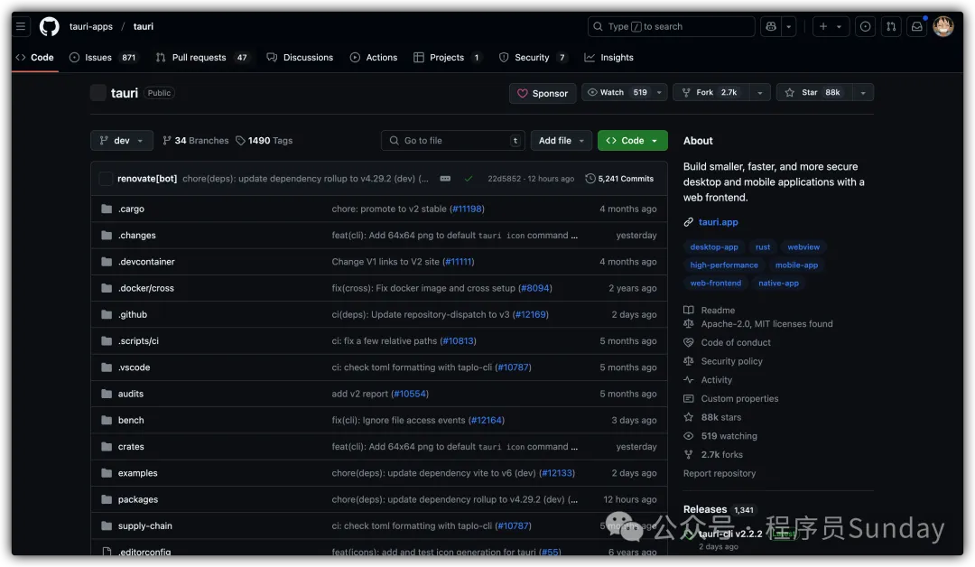Sponsor the tauri project

click(x=543, y=93)
